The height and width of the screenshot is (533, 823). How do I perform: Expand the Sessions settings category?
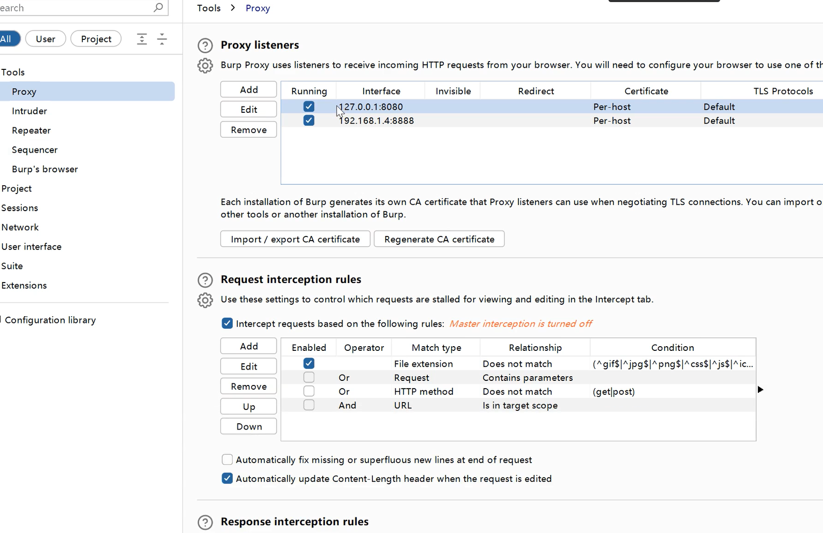20,208
